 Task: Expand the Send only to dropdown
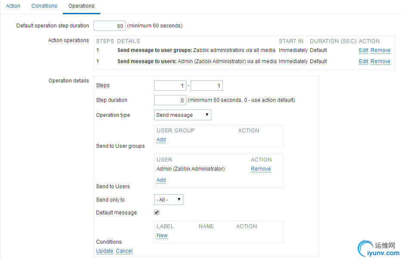tap(169, 200)
